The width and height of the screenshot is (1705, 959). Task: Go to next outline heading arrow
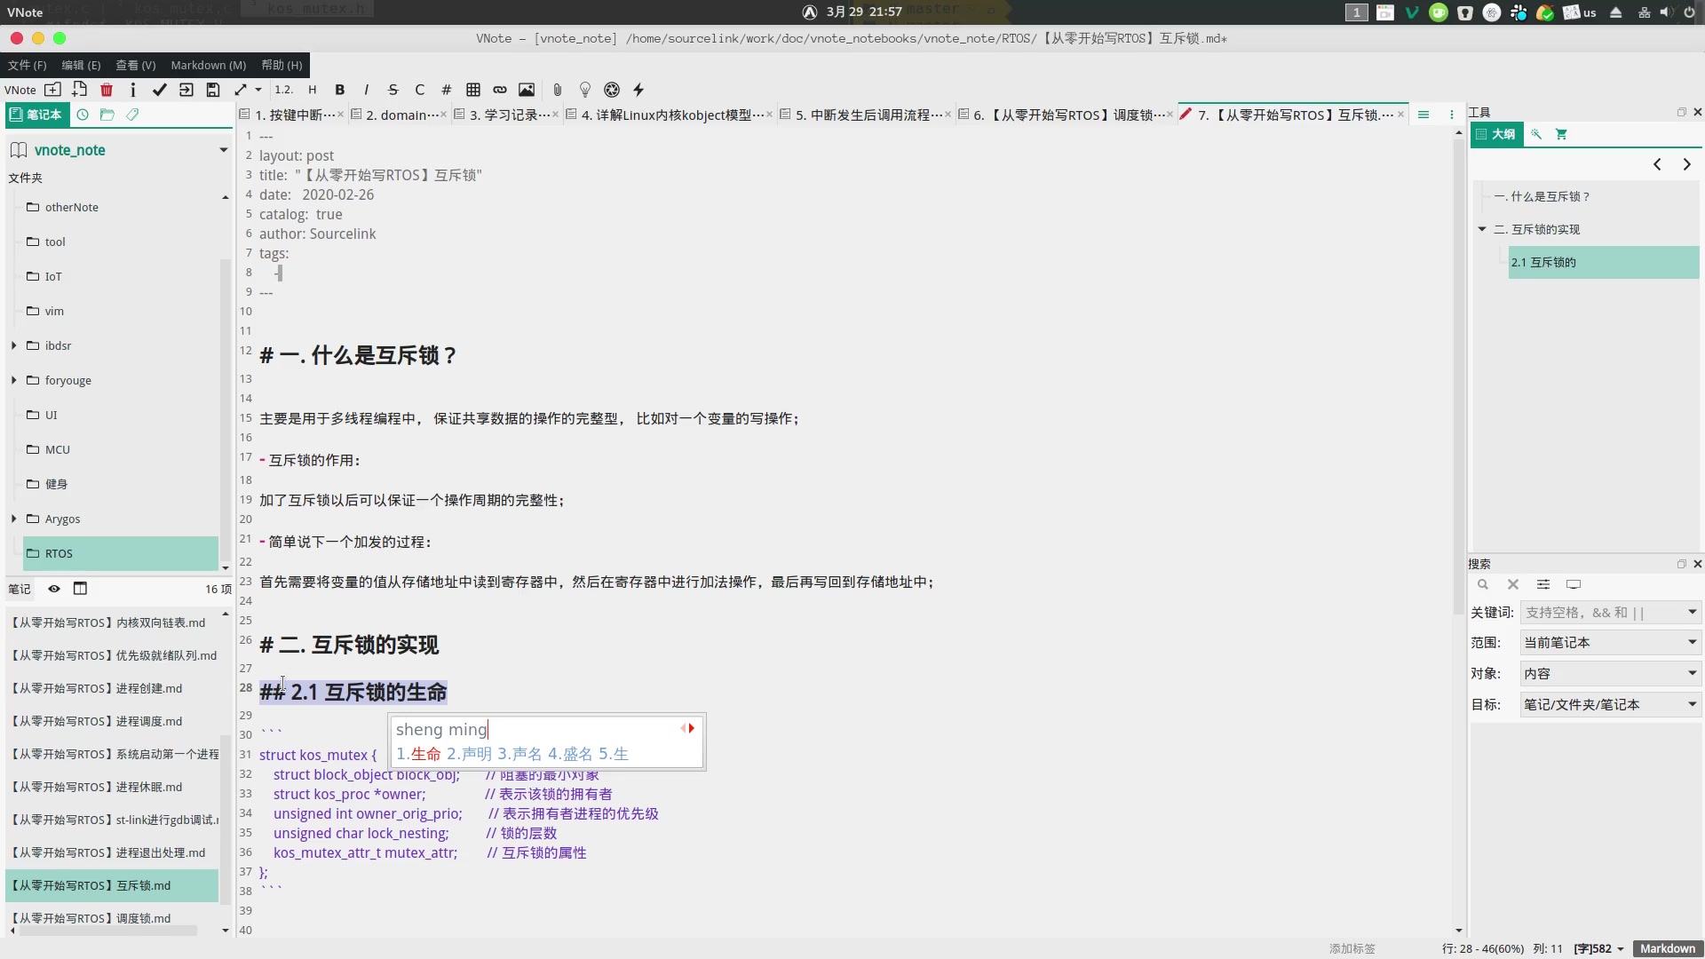1687,164
